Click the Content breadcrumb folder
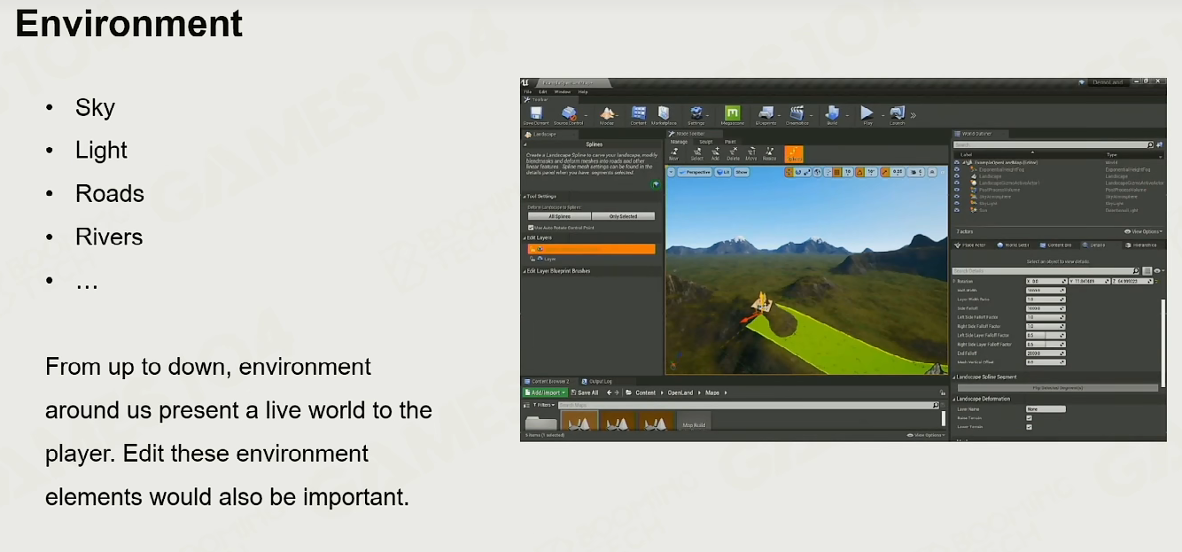 click(x=645, y=393)
